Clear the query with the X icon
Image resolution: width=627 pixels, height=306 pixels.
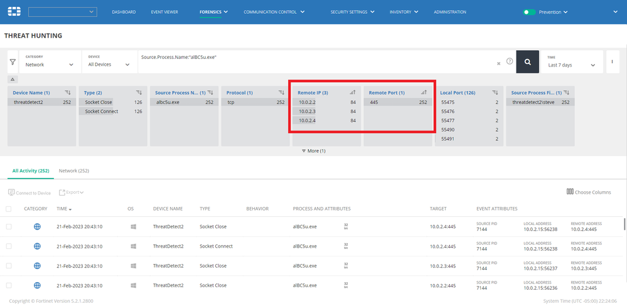coord(498,63)
